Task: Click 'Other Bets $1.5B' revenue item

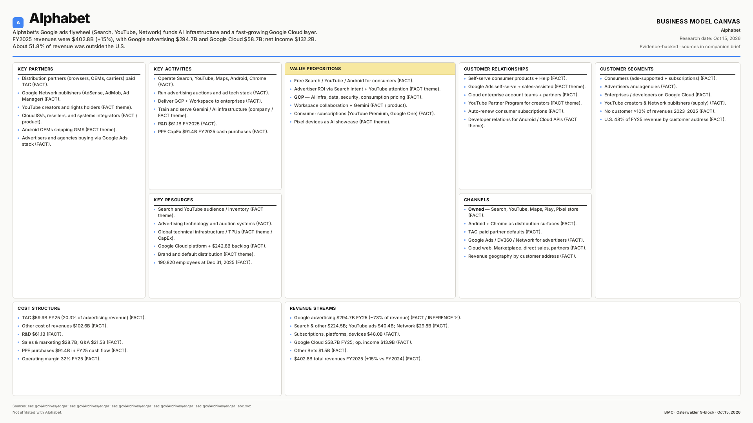Action: pyautogui.click(x=321, y=351)
